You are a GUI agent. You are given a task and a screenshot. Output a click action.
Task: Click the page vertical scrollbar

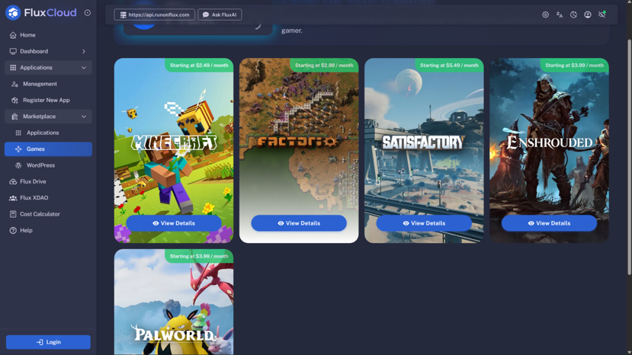click(x=629, y=157)
